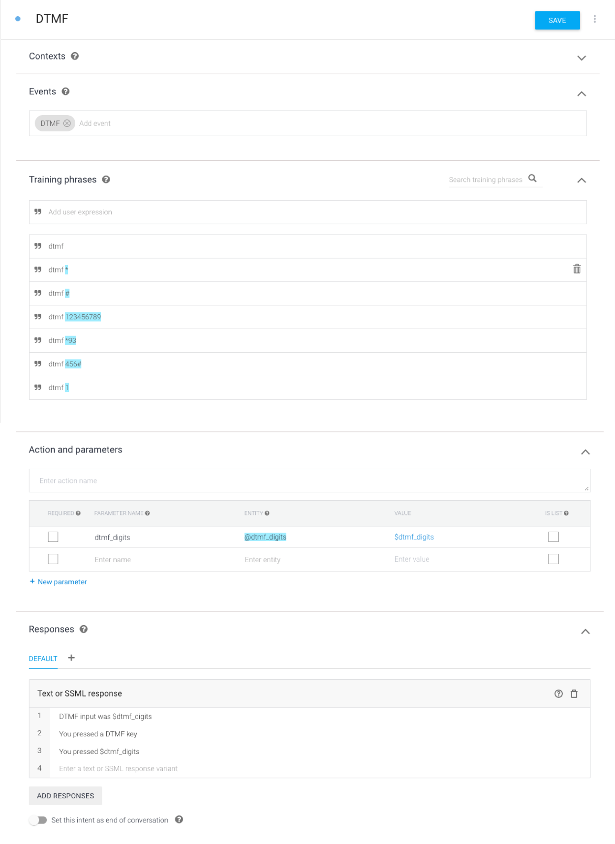615x844 pixels.
Task: Toggle Required checkbox in empty parameter row
Action: click(53, 559)
